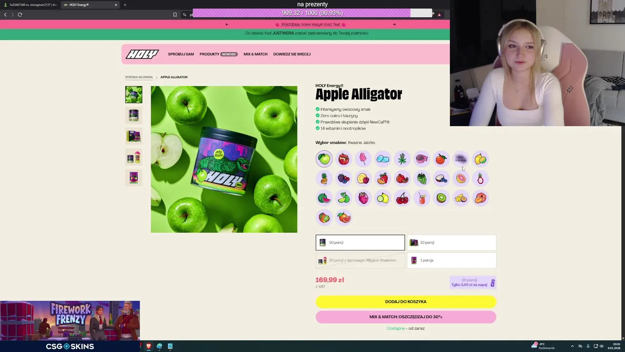Choose the peach flavor icon
The width and height of the screenshot is (625, 352).
[x=480, y=198]
